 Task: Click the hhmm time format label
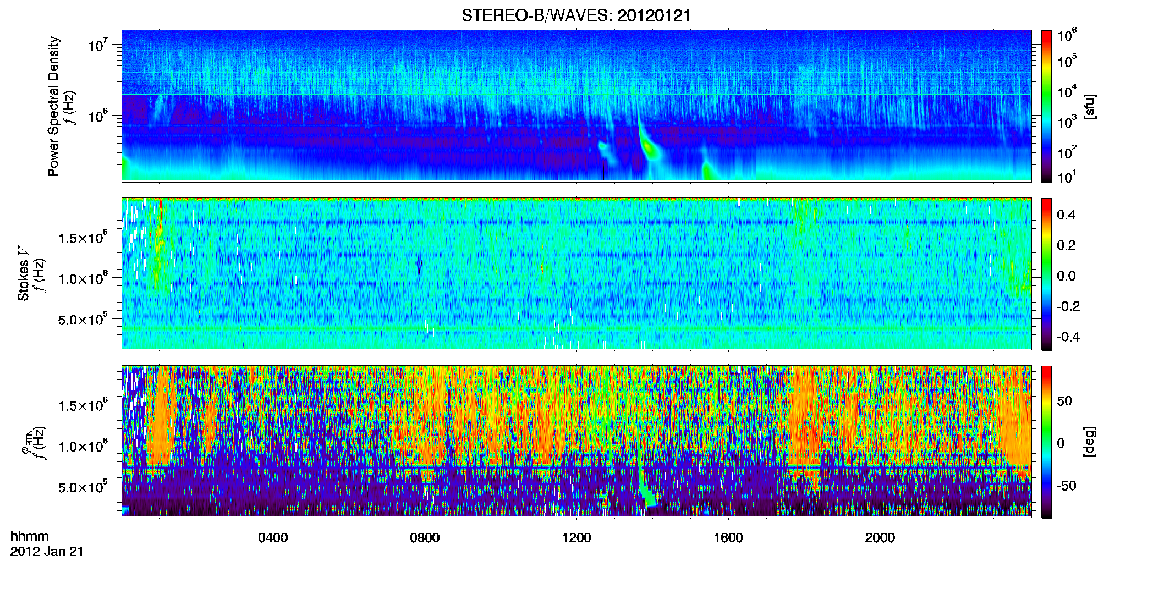(x=30, y=537)
